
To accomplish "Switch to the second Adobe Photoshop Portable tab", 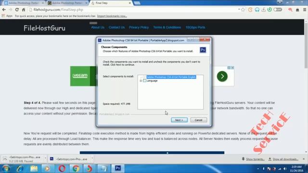I will [x=67, y=3].
